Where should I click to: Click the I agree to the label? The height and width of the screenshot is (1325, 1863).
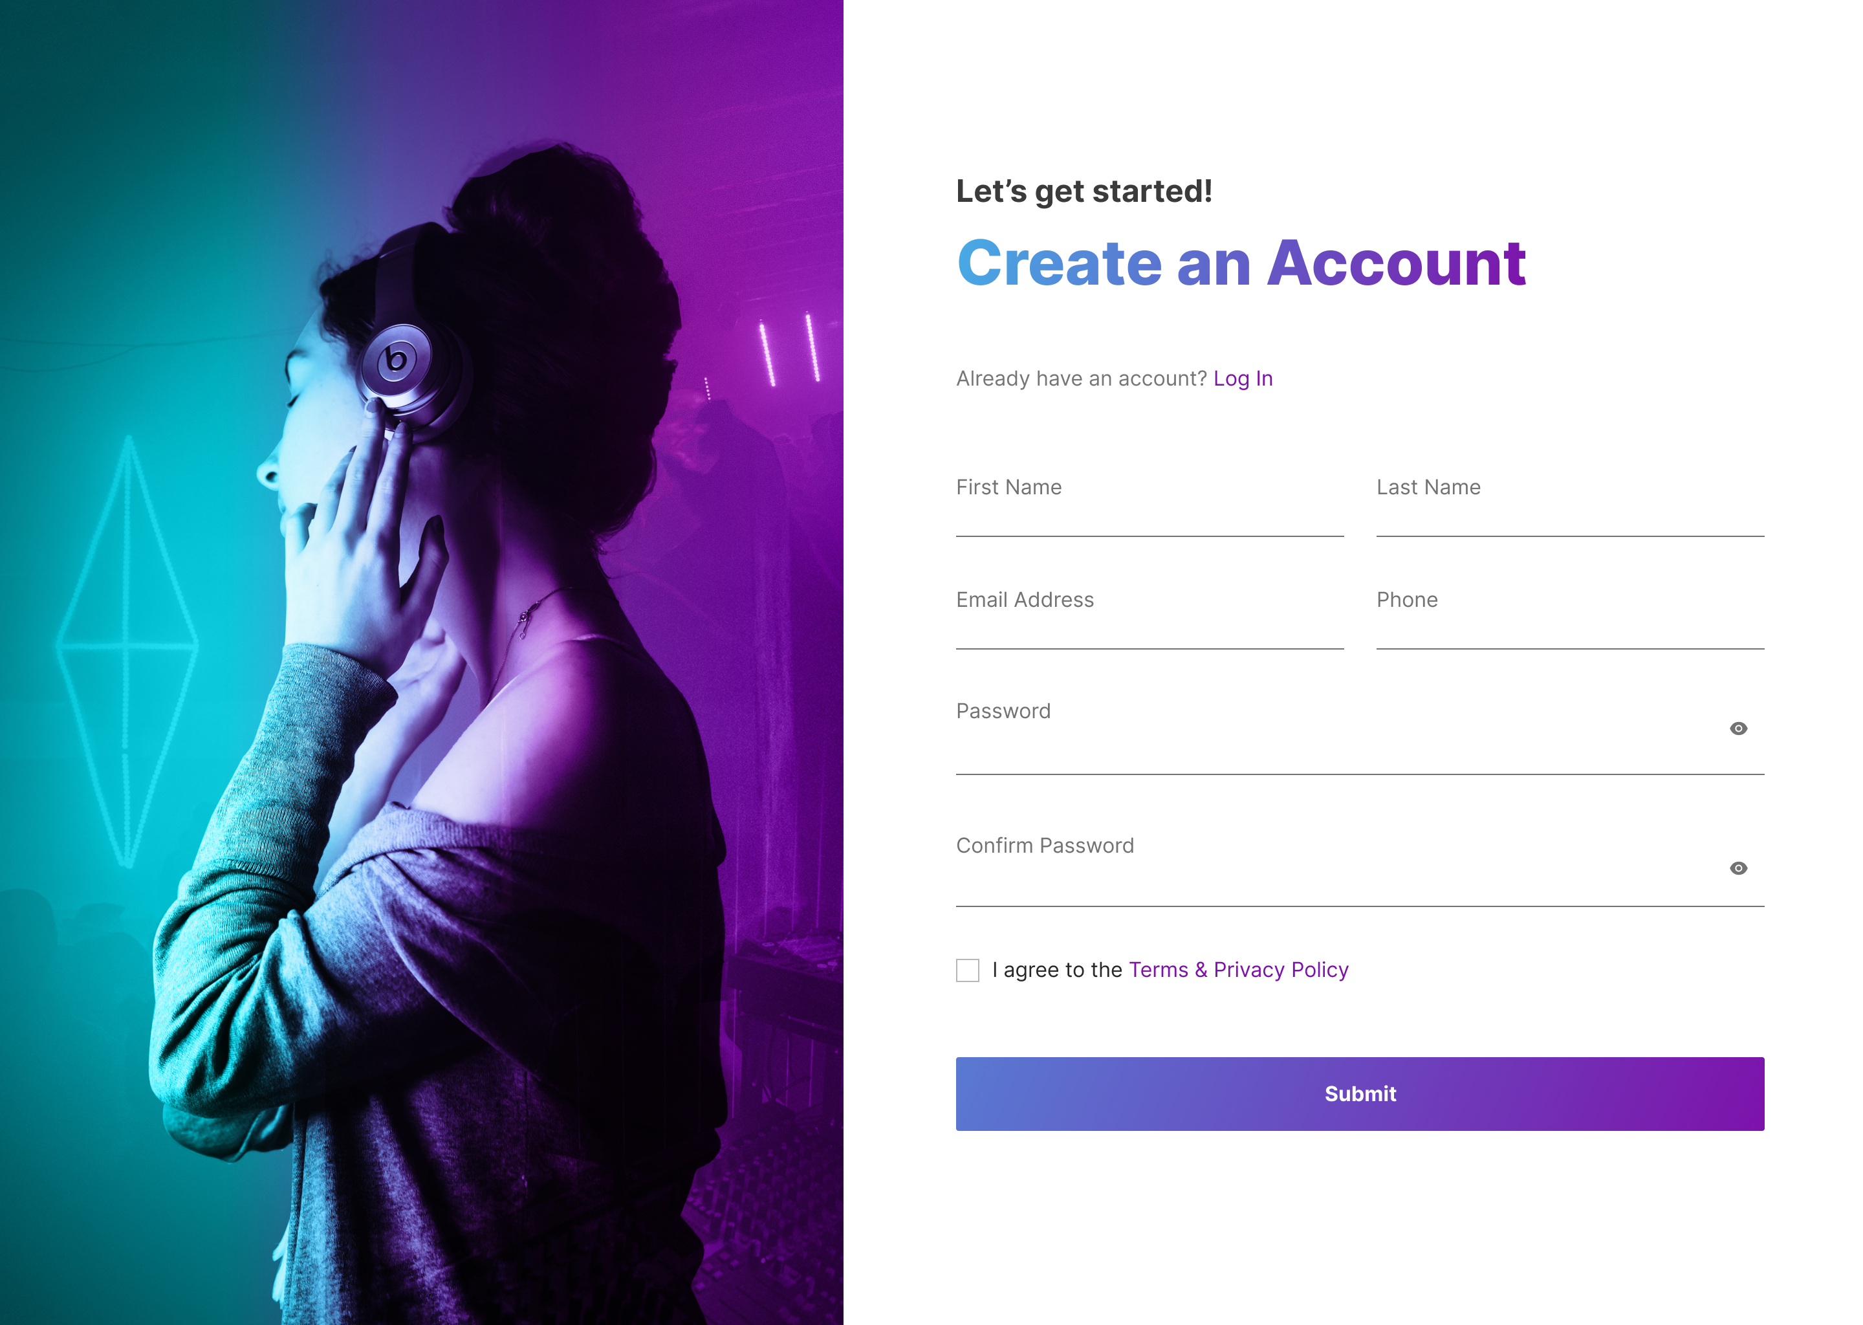point(1057,970)
